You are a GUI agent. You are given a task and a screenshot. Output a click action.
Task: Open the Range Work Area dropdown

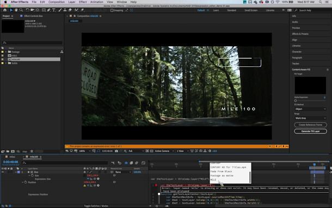point(310,118)
